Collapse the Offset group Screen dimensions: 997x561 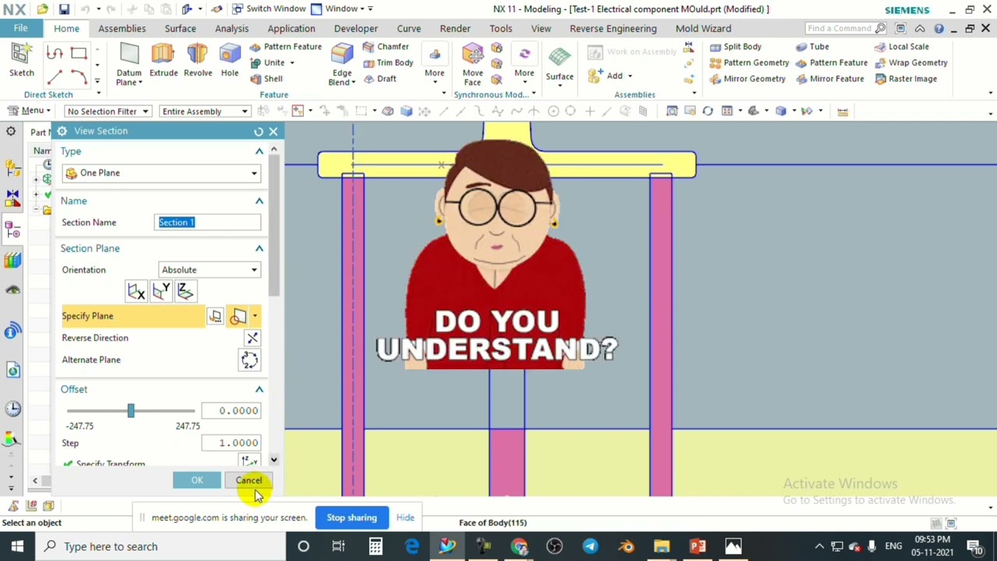[x=259, y=390]
